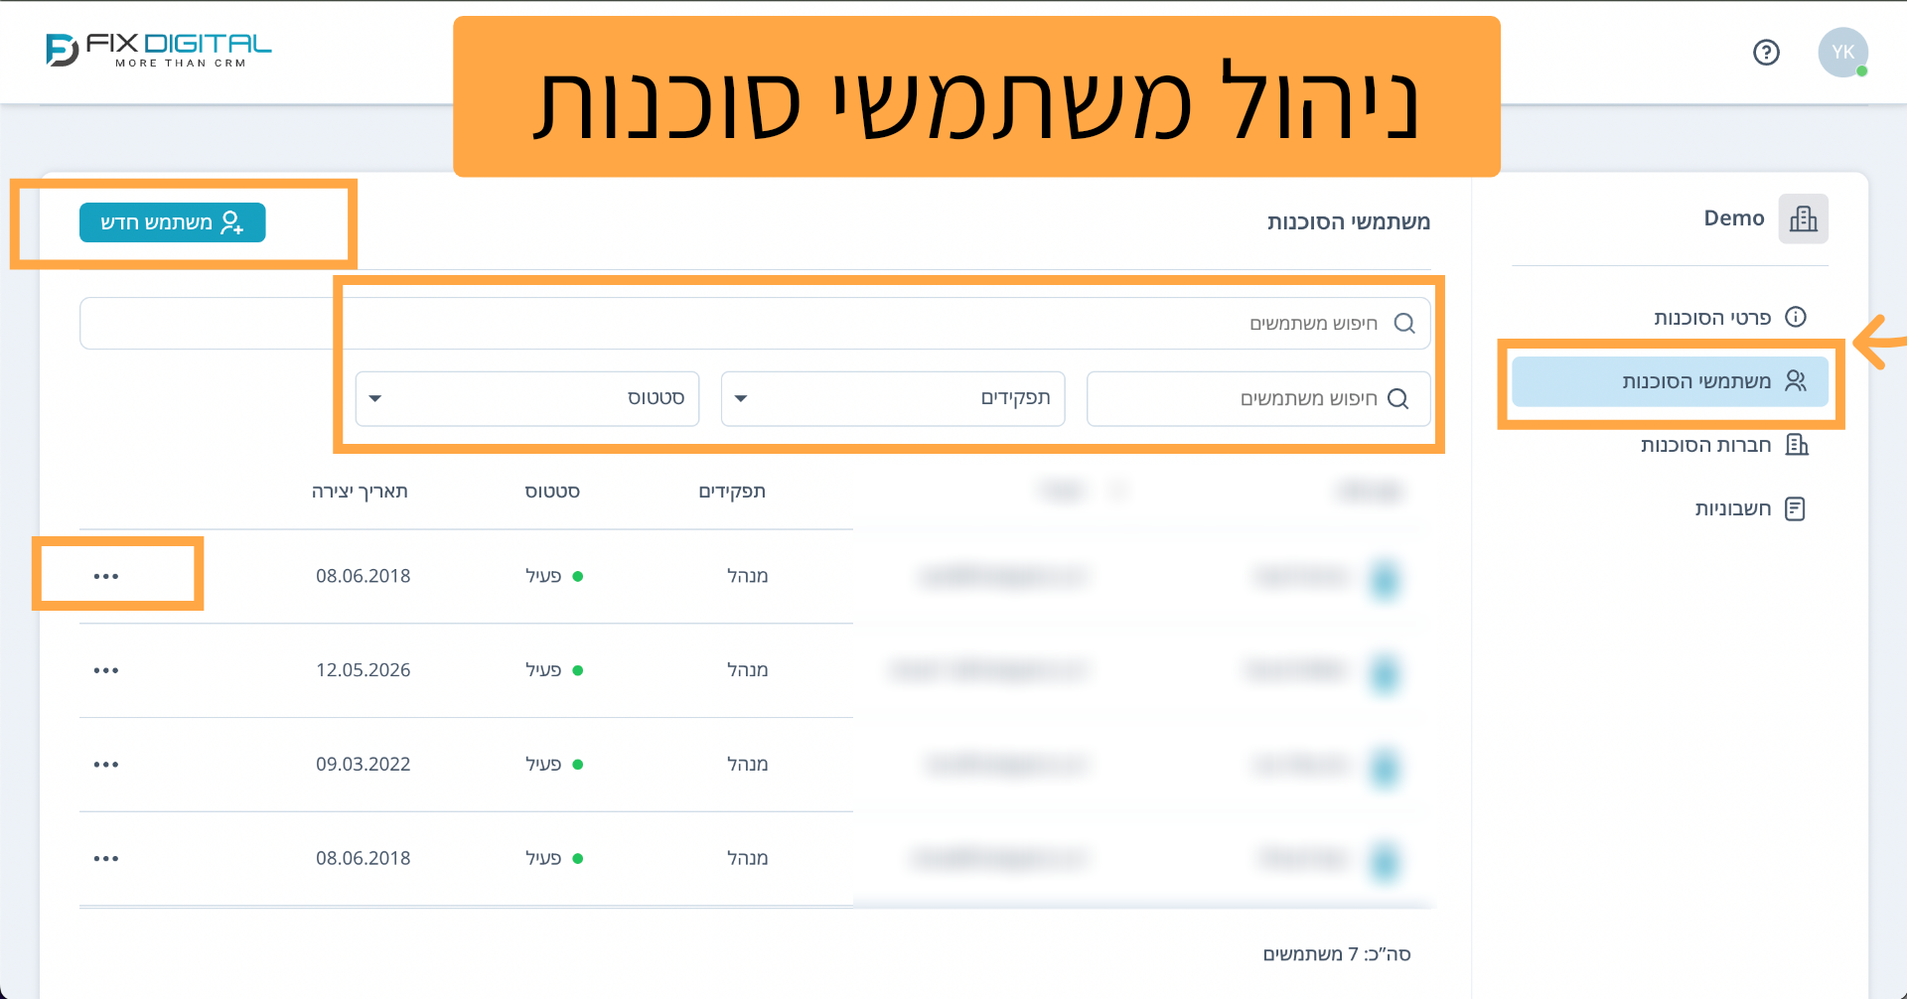Click the סטטוס column header
Image resolution: width=1907 pixels, height=999 pixels.
pyautogui.click(x=552, y=492)
